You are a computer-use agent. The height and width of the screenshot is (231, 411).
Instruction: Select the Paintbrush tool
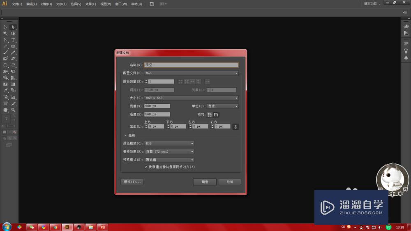(5, 53)
